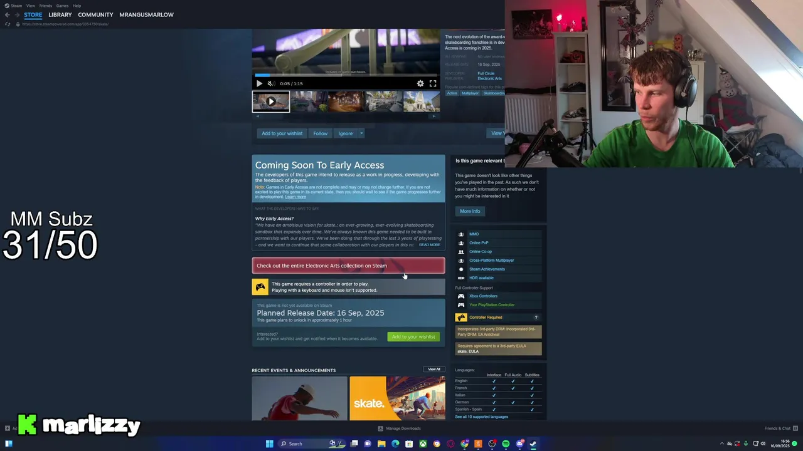Open Steam icon on the taskbar
803x451 pixels.
pos(533,443)
